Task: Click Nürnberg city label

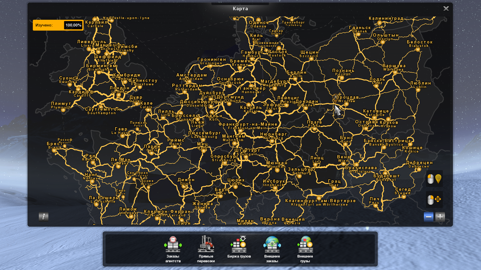Action: tap(273, 138)
